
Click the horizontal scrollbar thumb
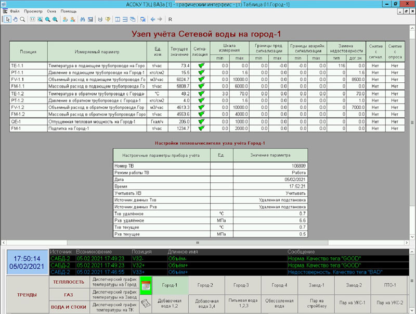point(198,243)
